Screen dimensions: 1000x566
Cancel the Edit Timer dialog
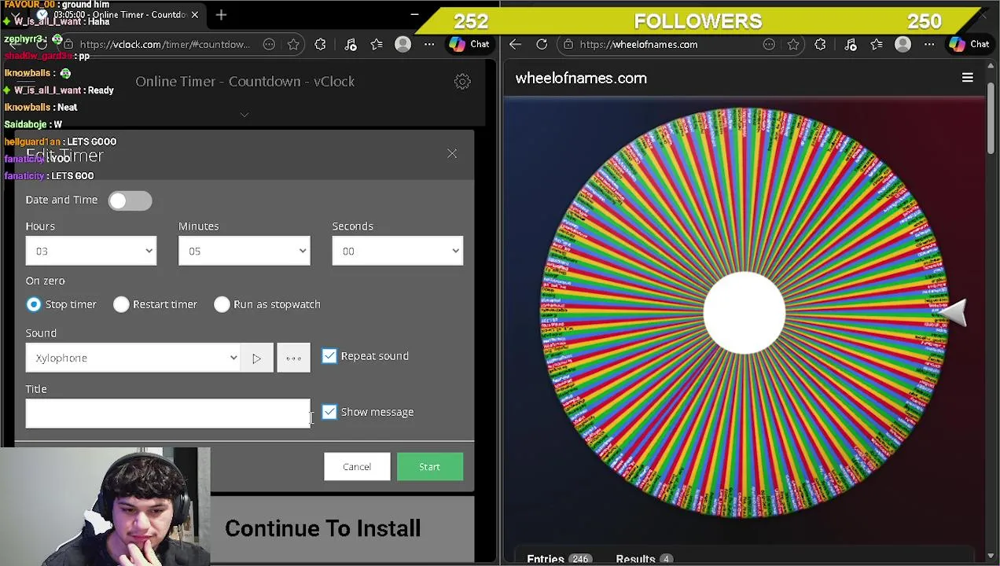point(357,467)
